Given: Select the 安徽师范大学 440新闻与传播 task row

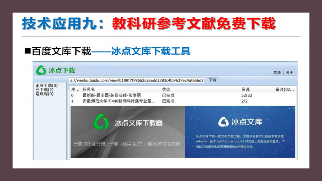Looking at the screenshot, I should [x=119, y=101].
